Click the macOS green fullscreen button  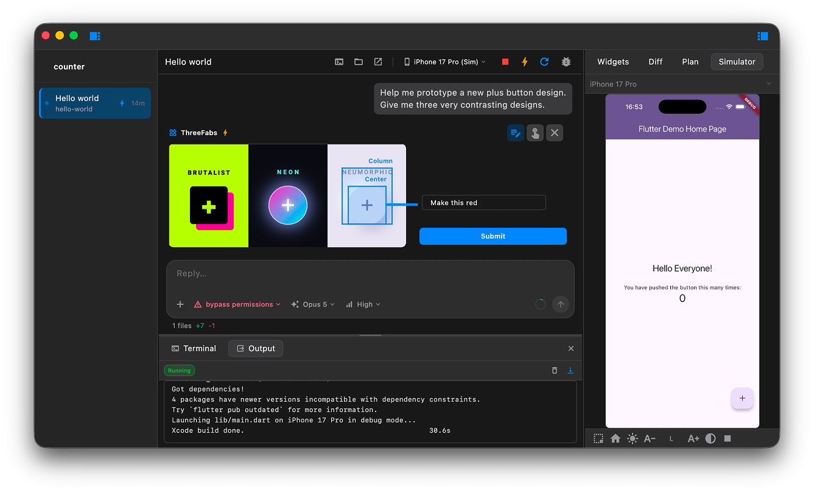coord(74,35)
